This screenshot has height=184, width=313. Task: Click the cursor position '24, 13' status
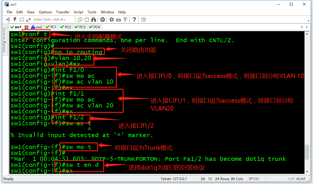click(x=206, y=179)
